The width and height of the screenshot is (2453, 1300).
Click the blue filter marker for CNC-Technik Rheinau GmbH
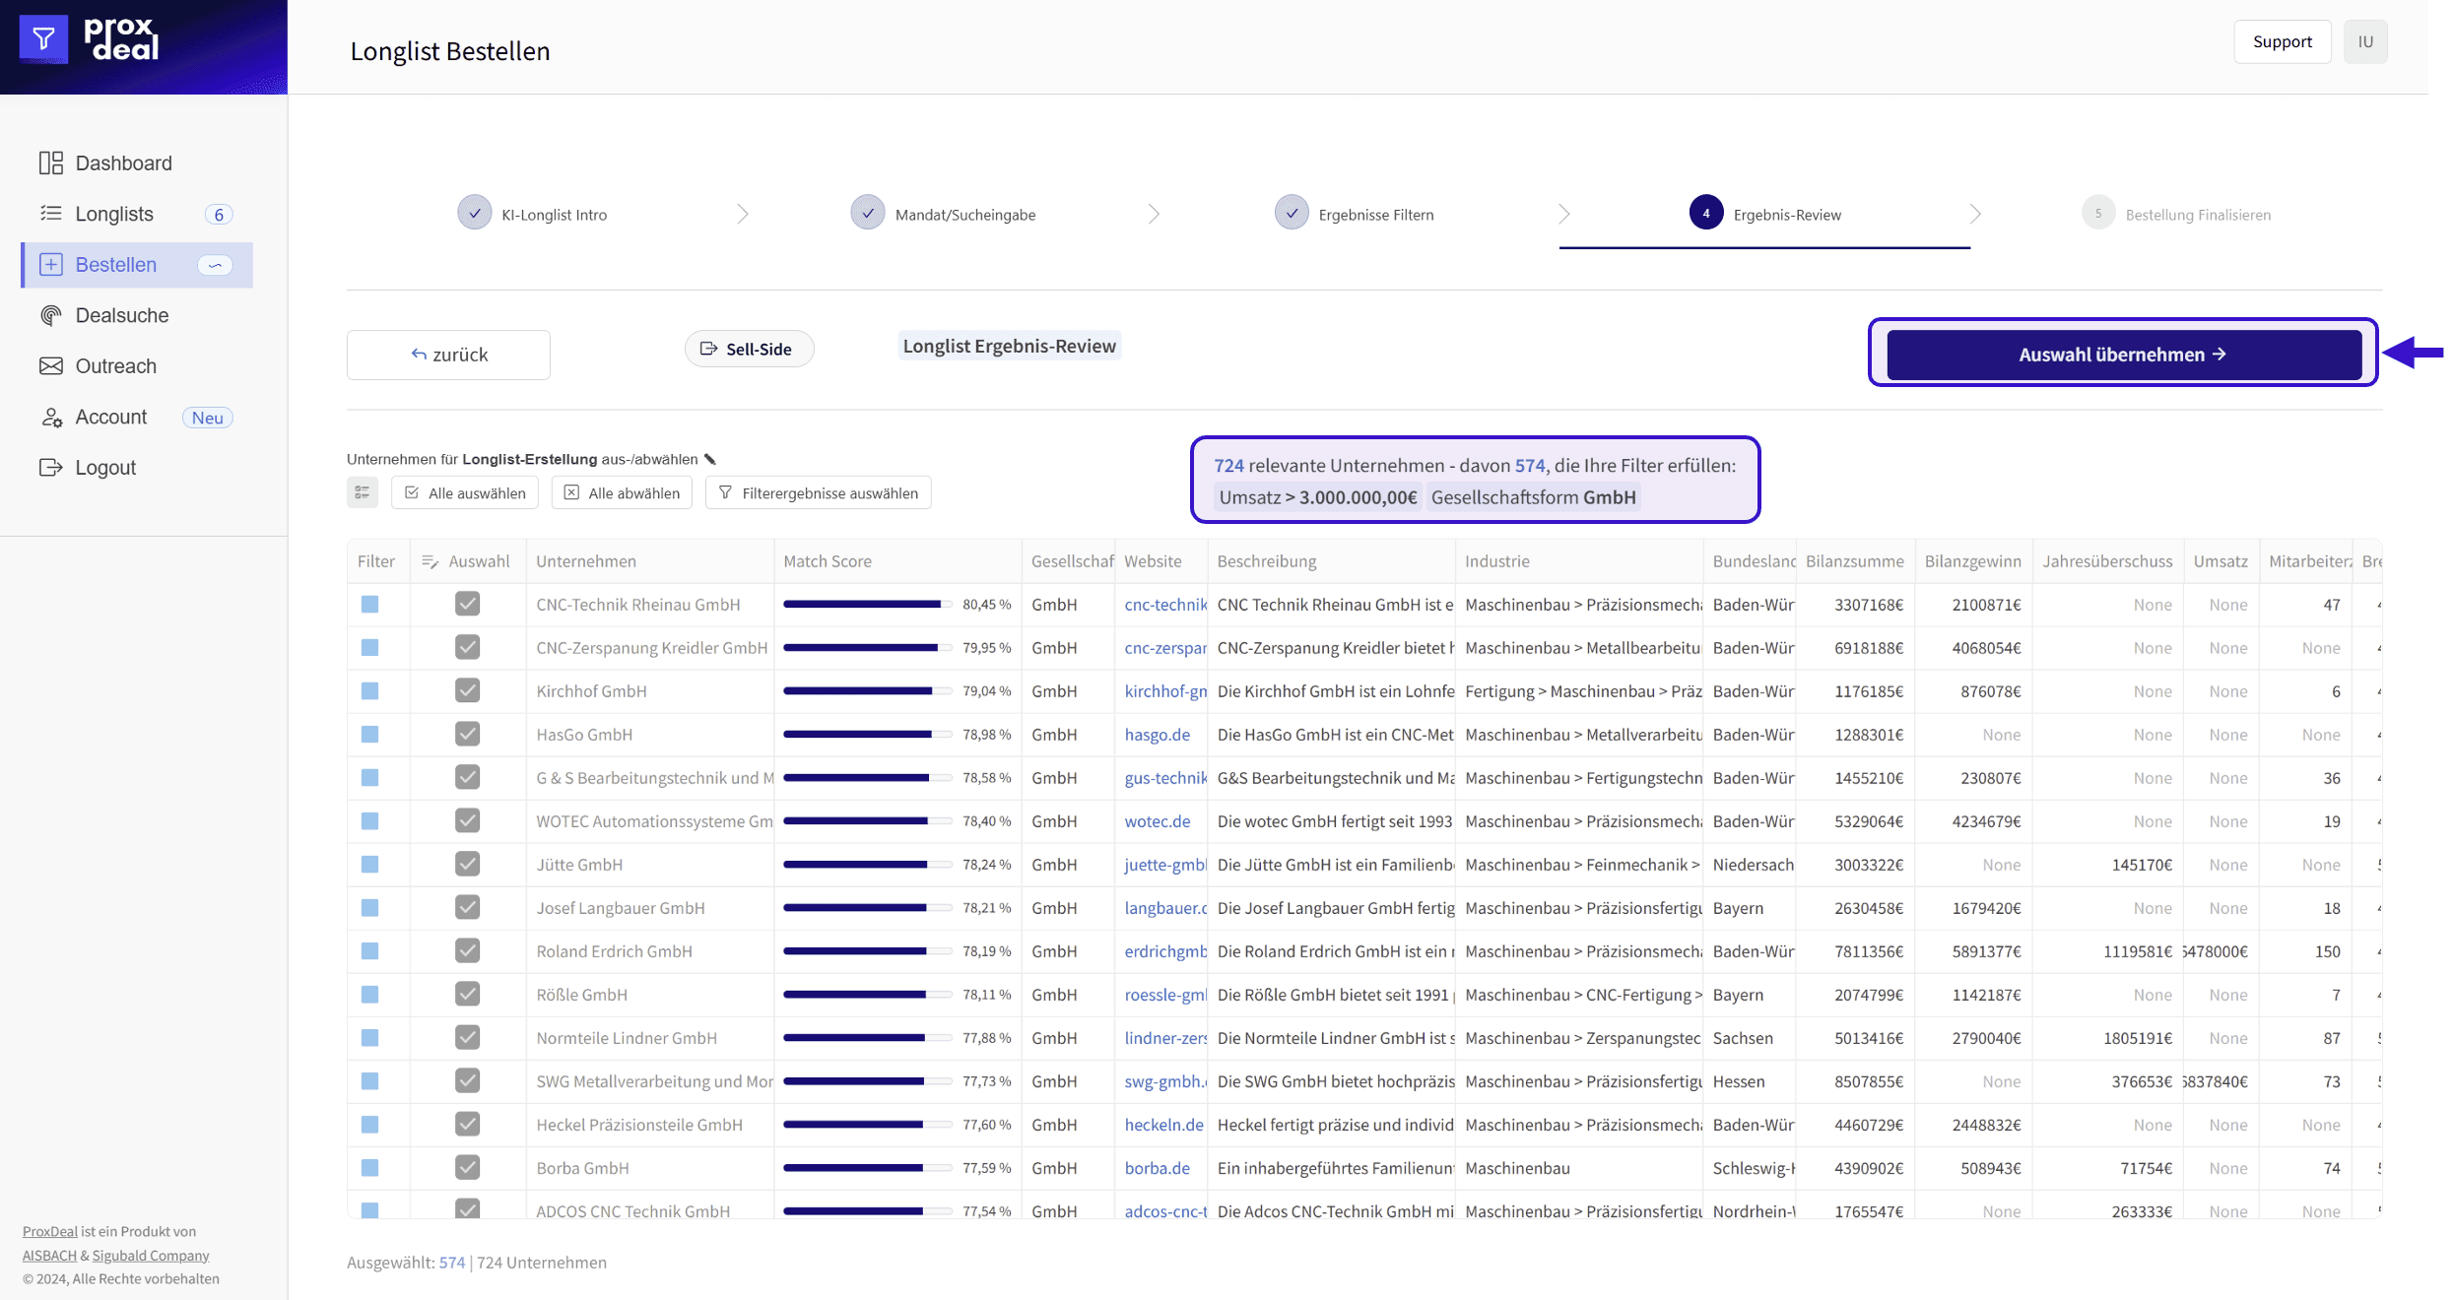(x=369, y=604)
